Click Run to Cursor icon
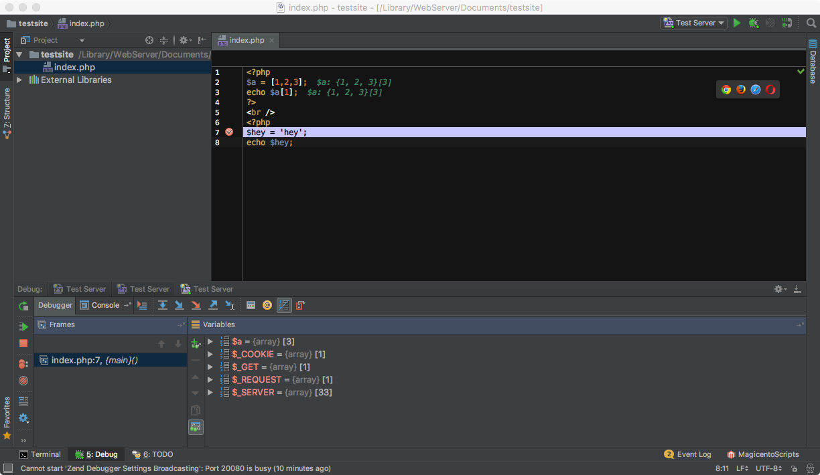 click(x=230, y=305)
